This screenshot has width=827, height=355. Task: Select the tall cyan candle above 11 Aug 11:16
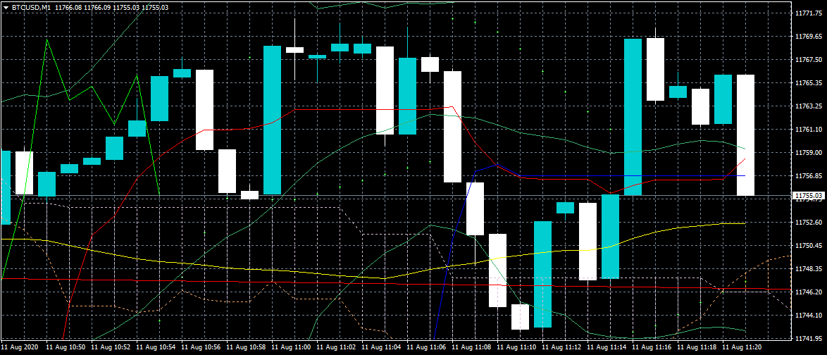633,117
